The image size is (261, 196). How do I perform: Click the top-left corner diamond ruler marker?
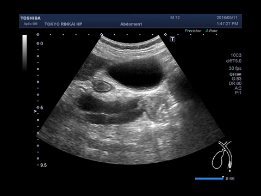[x=38, y=34]
